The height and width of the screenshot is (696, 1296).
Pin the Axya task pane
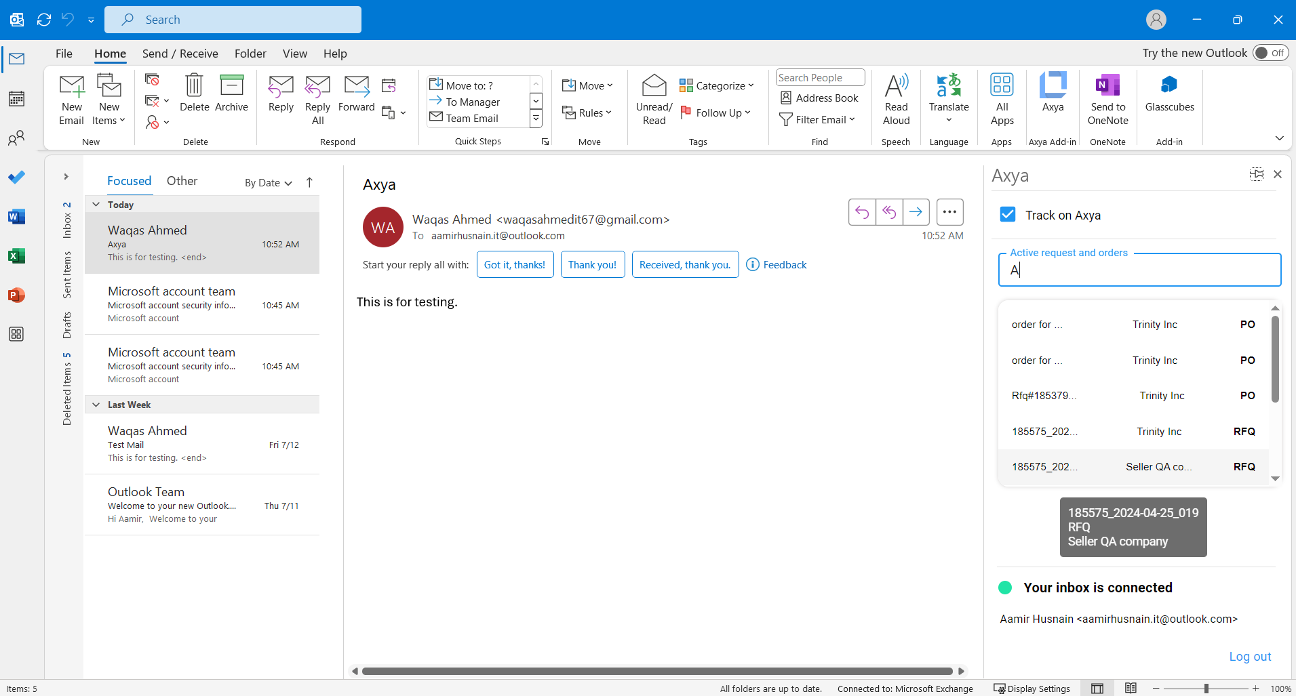pos(1257,174)
